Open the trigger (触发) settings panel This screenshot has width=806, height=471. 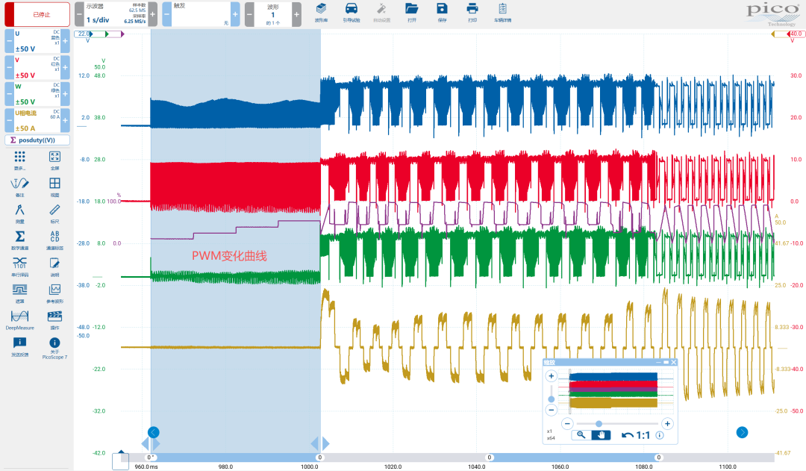point(201,14)
